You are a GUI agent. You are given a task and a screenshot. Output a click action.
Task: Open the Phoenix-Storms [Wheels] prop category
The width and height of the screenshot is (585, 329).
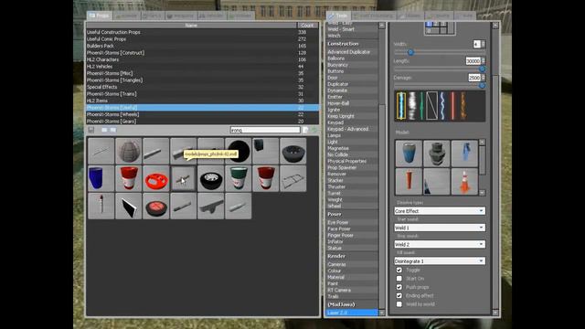[x=203, y=114]
